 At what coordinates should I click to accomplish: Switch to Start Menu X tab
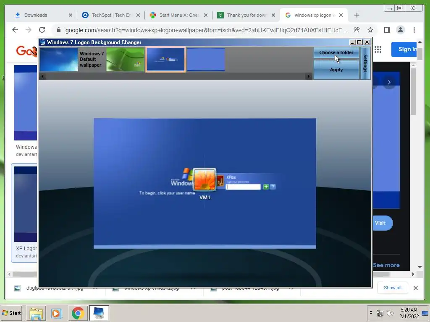pos(179,15)
